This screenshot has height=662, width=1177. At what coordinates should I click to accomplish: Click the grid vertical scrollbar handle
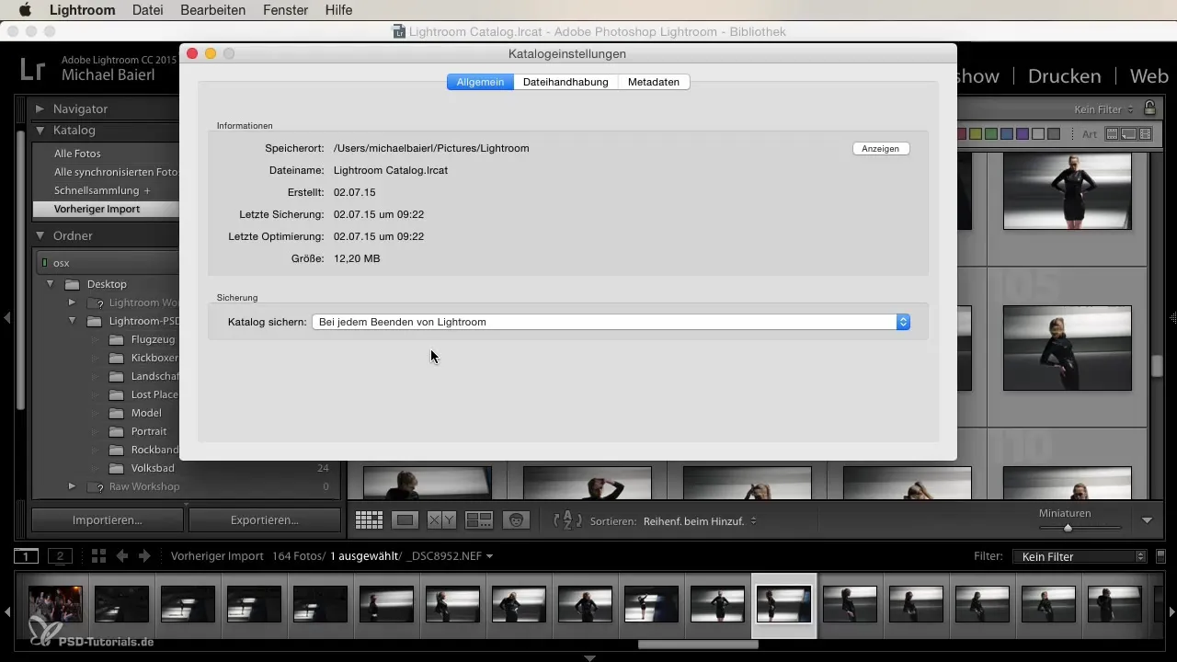(x=1159, y=365)
